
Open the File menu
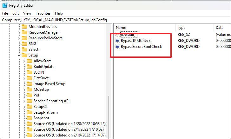tap(5, 13)
